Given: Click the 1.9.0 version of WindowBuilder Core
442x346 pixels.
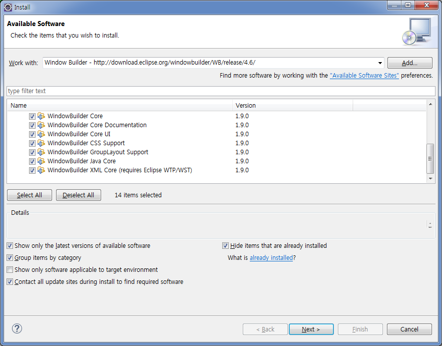Looking at the screenshot, I should click(x=242, y=116).
